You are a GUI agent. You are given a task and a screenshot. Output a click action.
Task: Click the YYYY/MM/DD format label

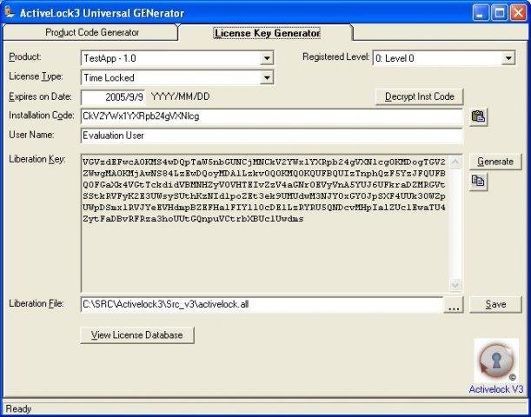pos(181,96)
